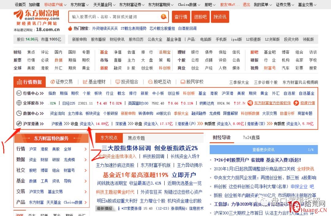Open hot search 芯片概念股重挫

click(x=162, y=28)
